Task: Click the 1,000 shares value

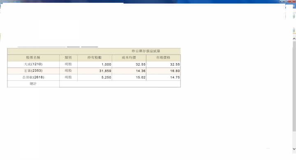Action: 106,64
